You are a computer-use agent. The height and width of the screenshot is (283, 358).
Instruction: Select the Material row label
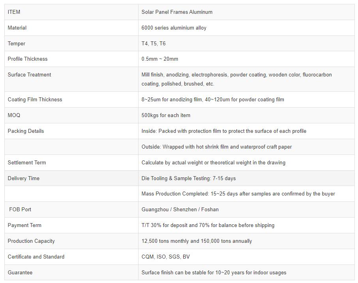click(x=17, y=28)
